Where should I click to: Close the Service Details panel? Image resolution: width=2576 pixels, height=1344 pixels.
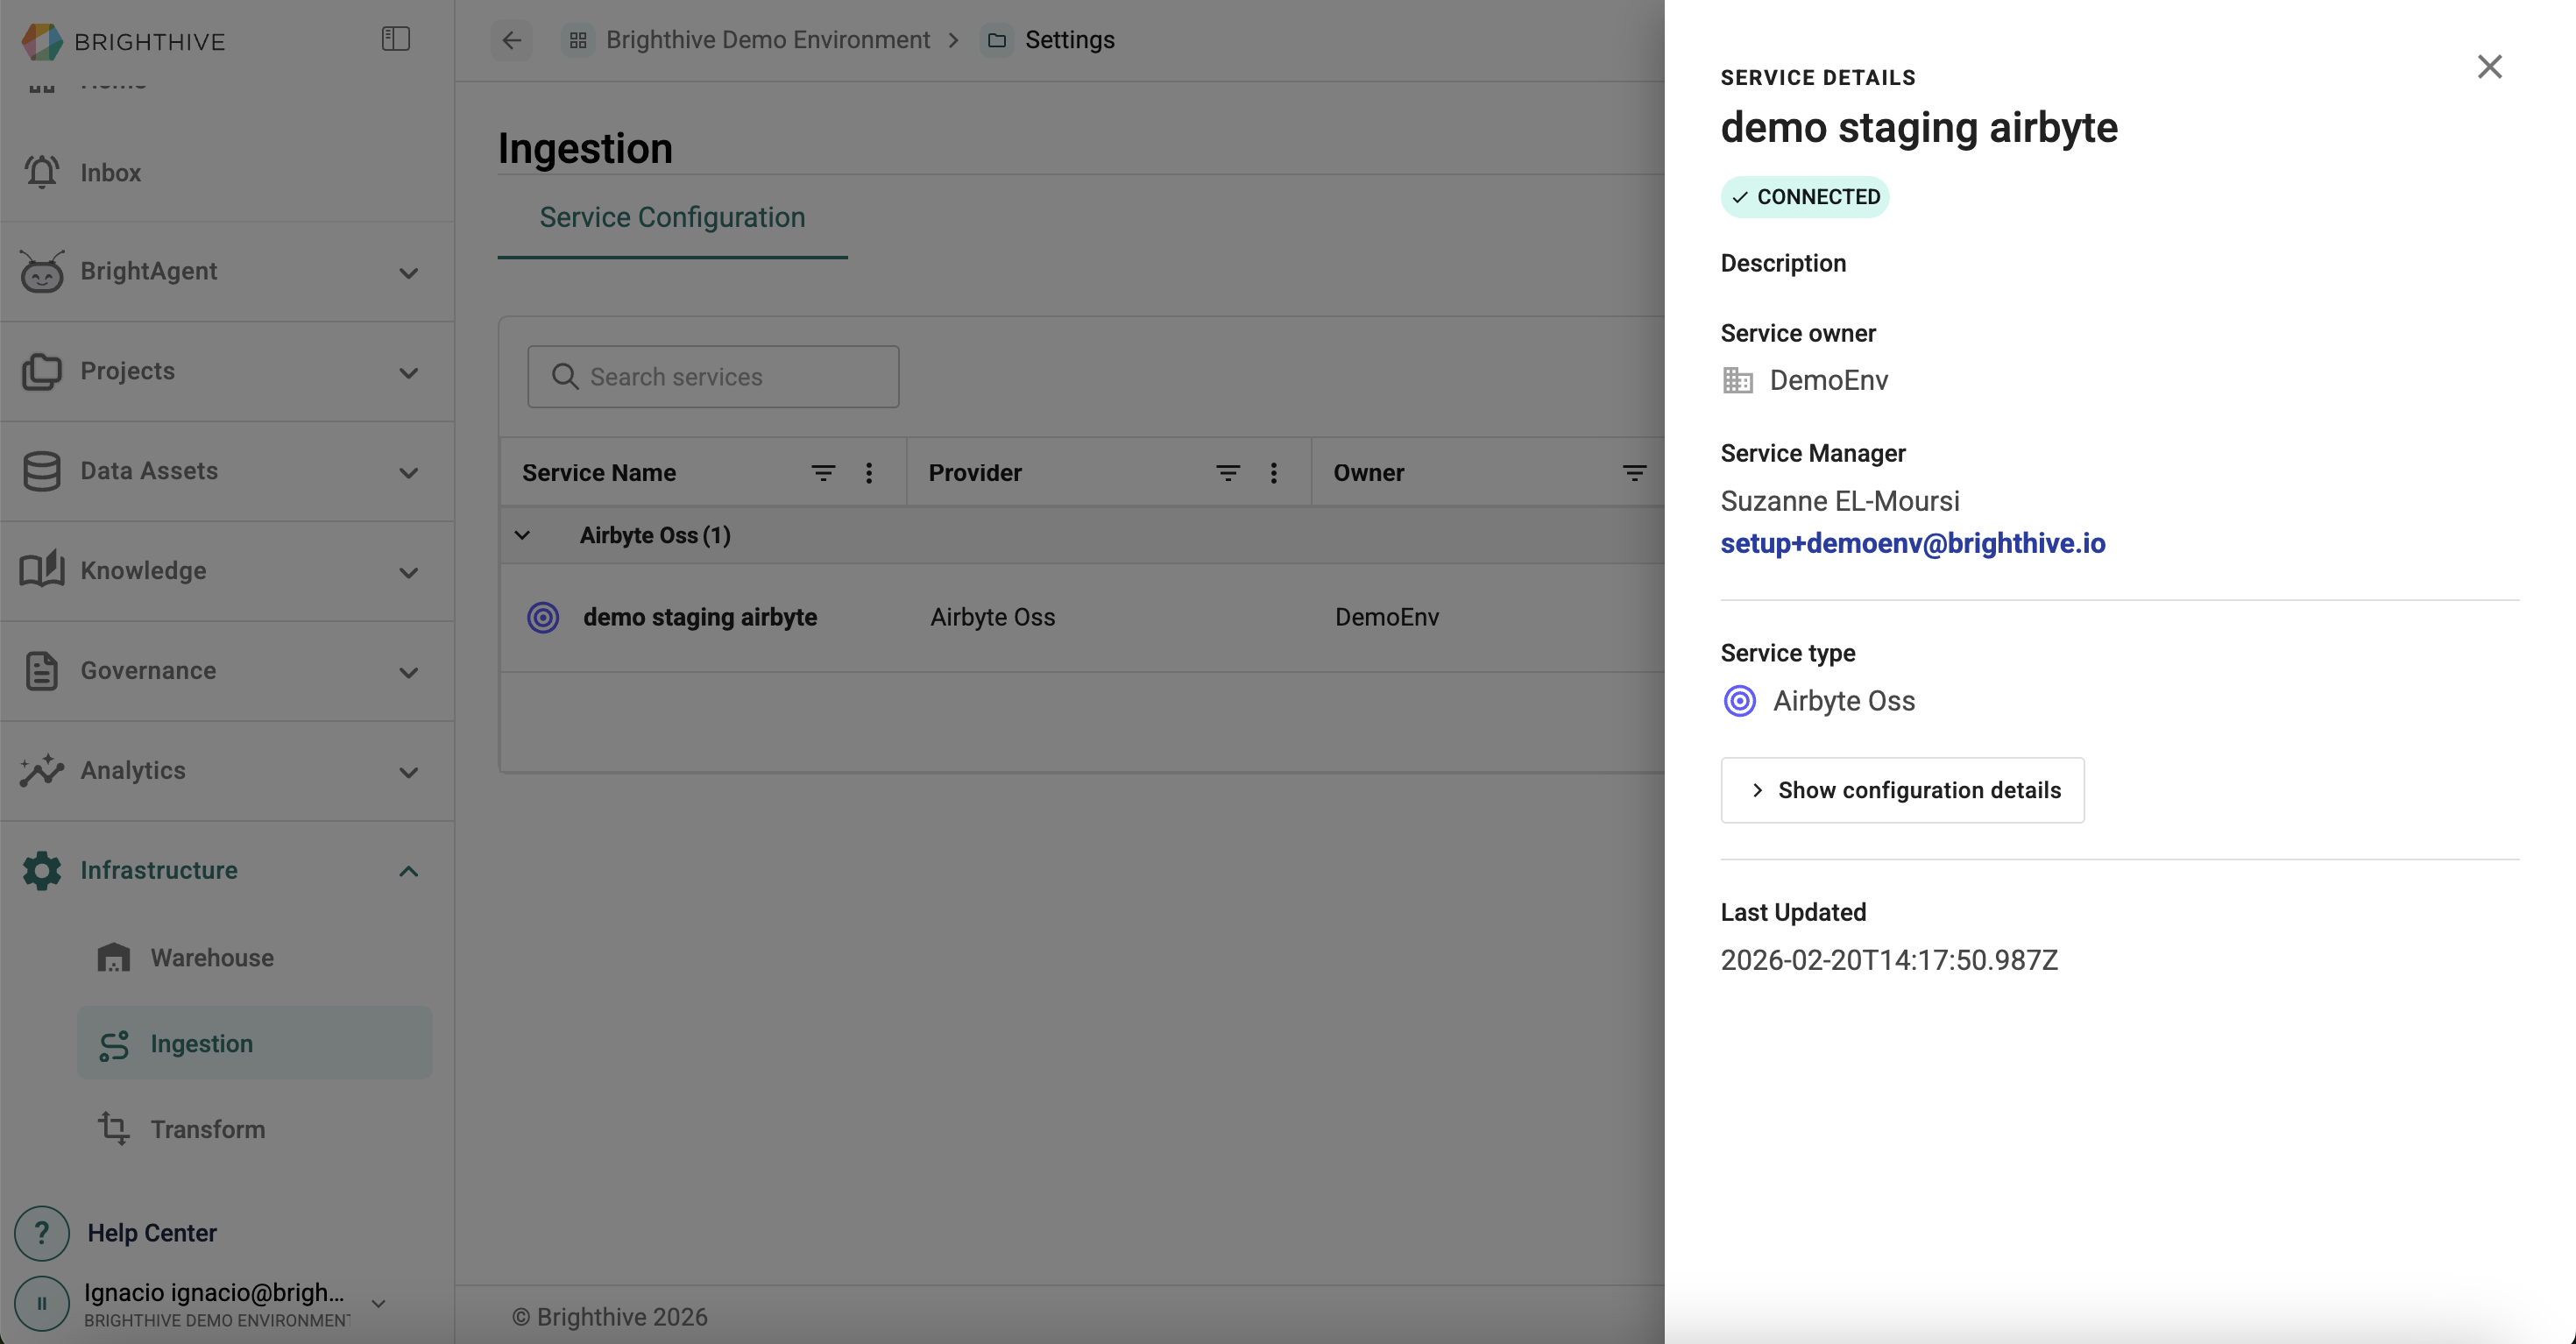(x=2490, y=67)
